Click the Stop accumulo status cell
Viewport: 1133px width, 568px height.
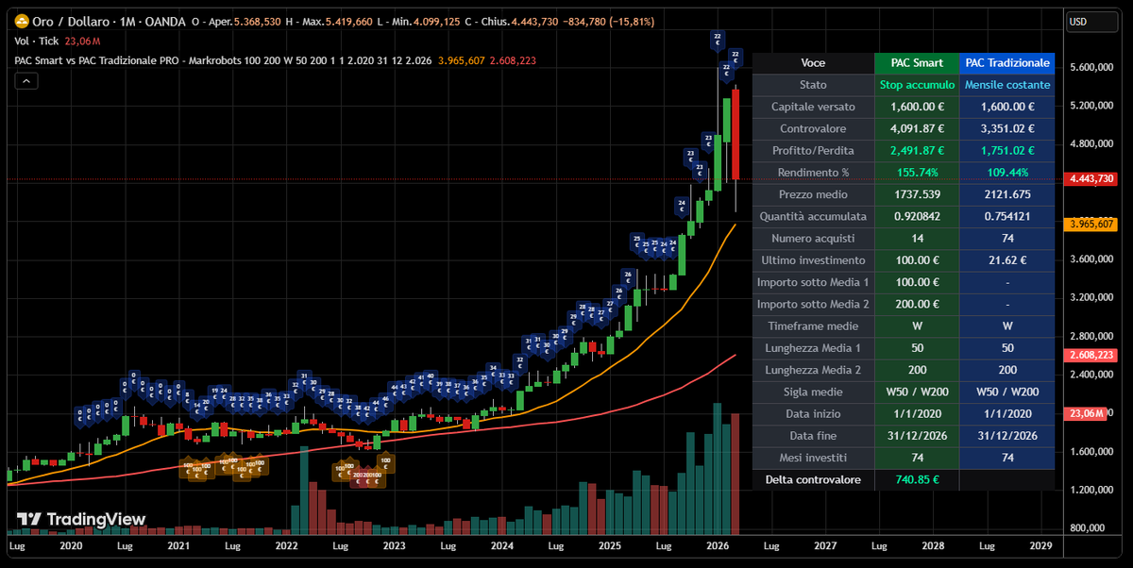pos(917,85)
